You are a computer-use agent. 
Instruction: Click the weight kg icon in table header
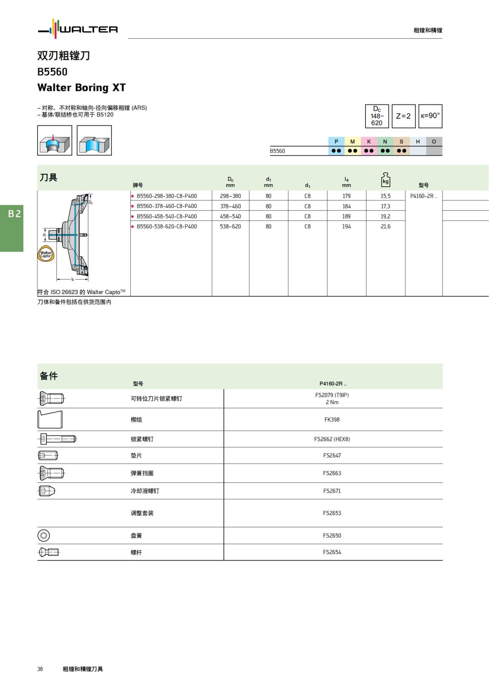(385, 179)
